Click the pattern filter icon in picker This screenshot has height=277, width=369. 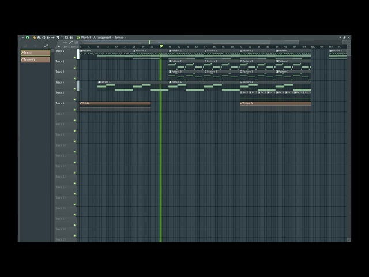(x=25, y=46)
